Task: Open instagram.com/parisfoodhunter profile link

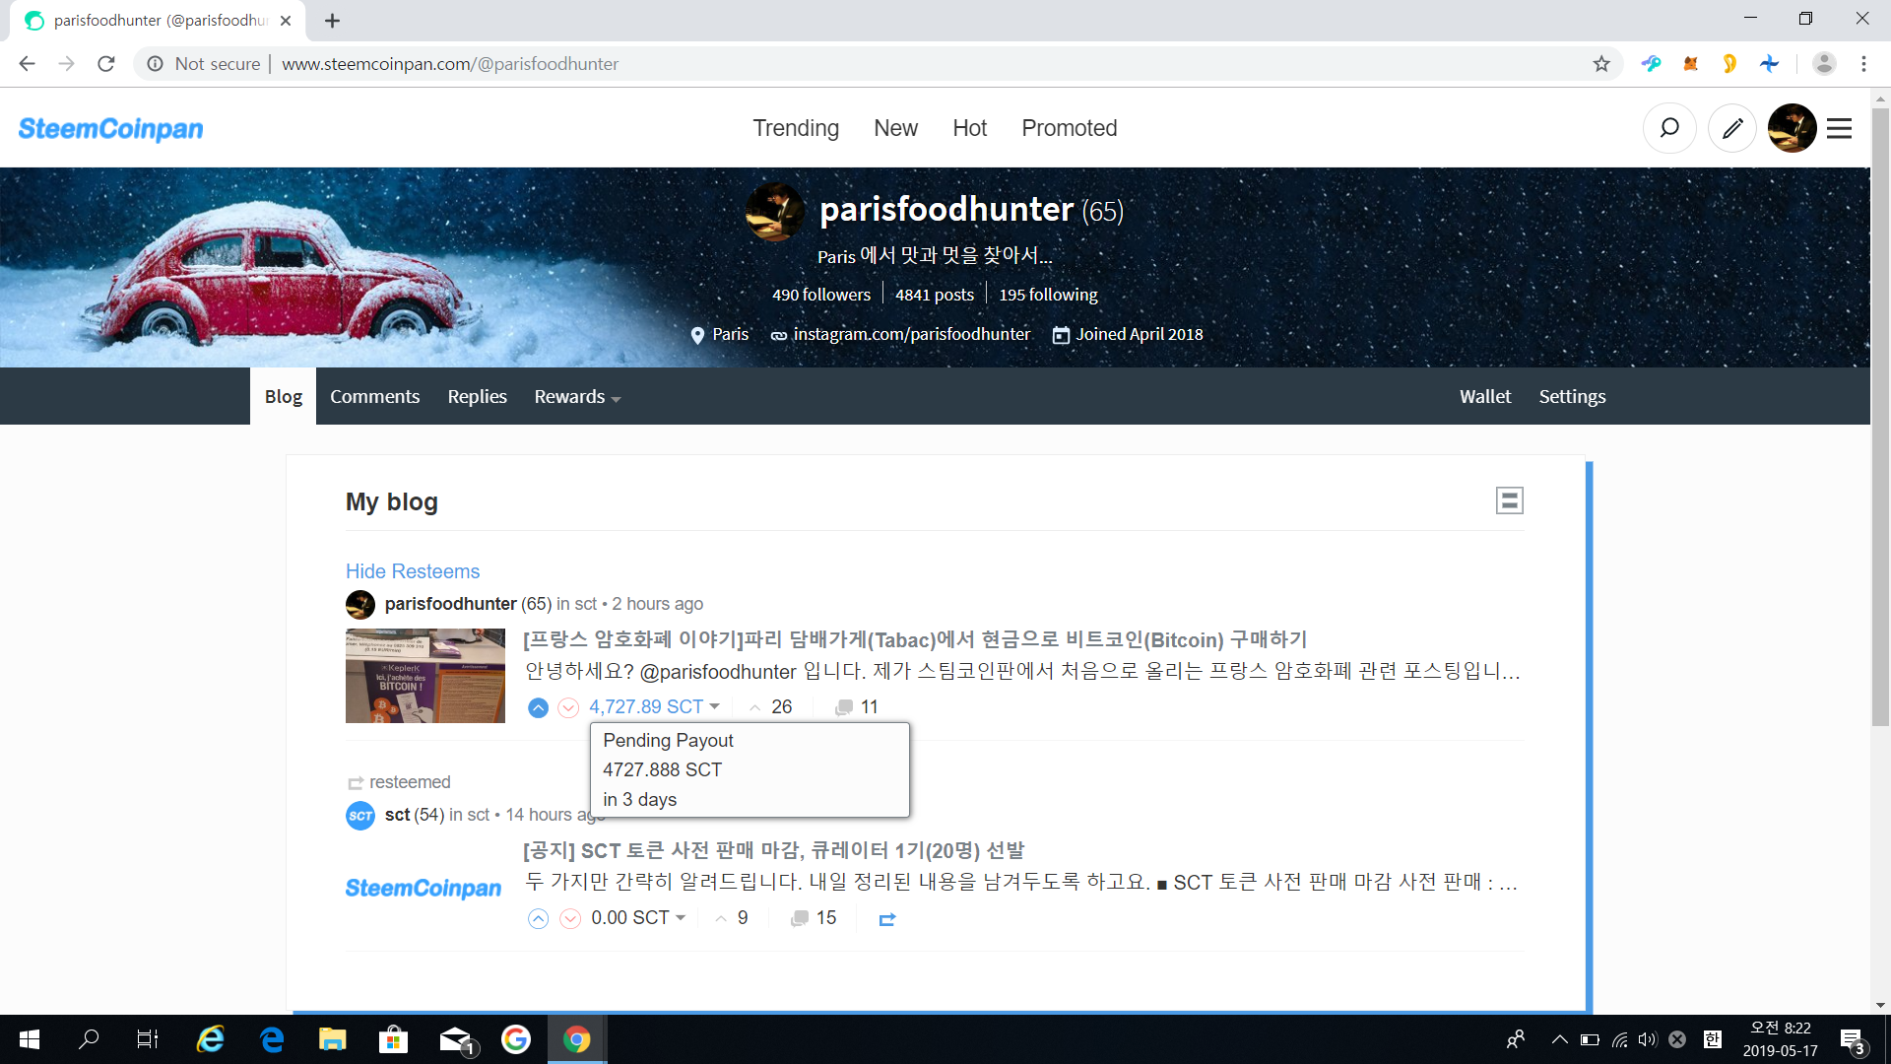Action: pos(911,335)
